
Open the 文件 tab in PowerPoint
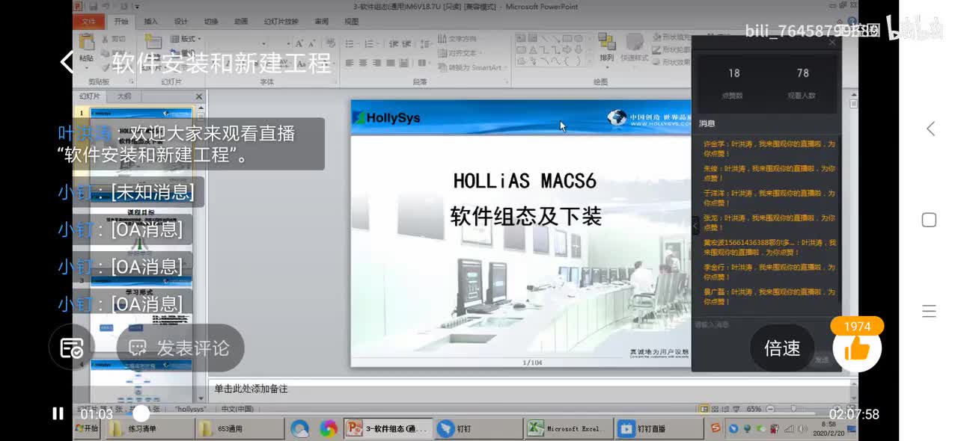pos(88,22)
